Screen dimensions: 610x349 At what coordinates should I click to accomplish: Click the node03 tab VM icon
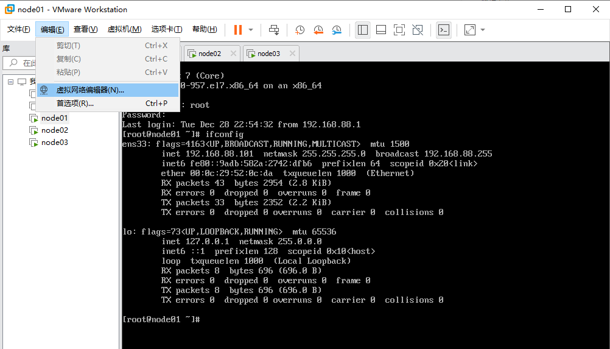click(x=251, y=54)
